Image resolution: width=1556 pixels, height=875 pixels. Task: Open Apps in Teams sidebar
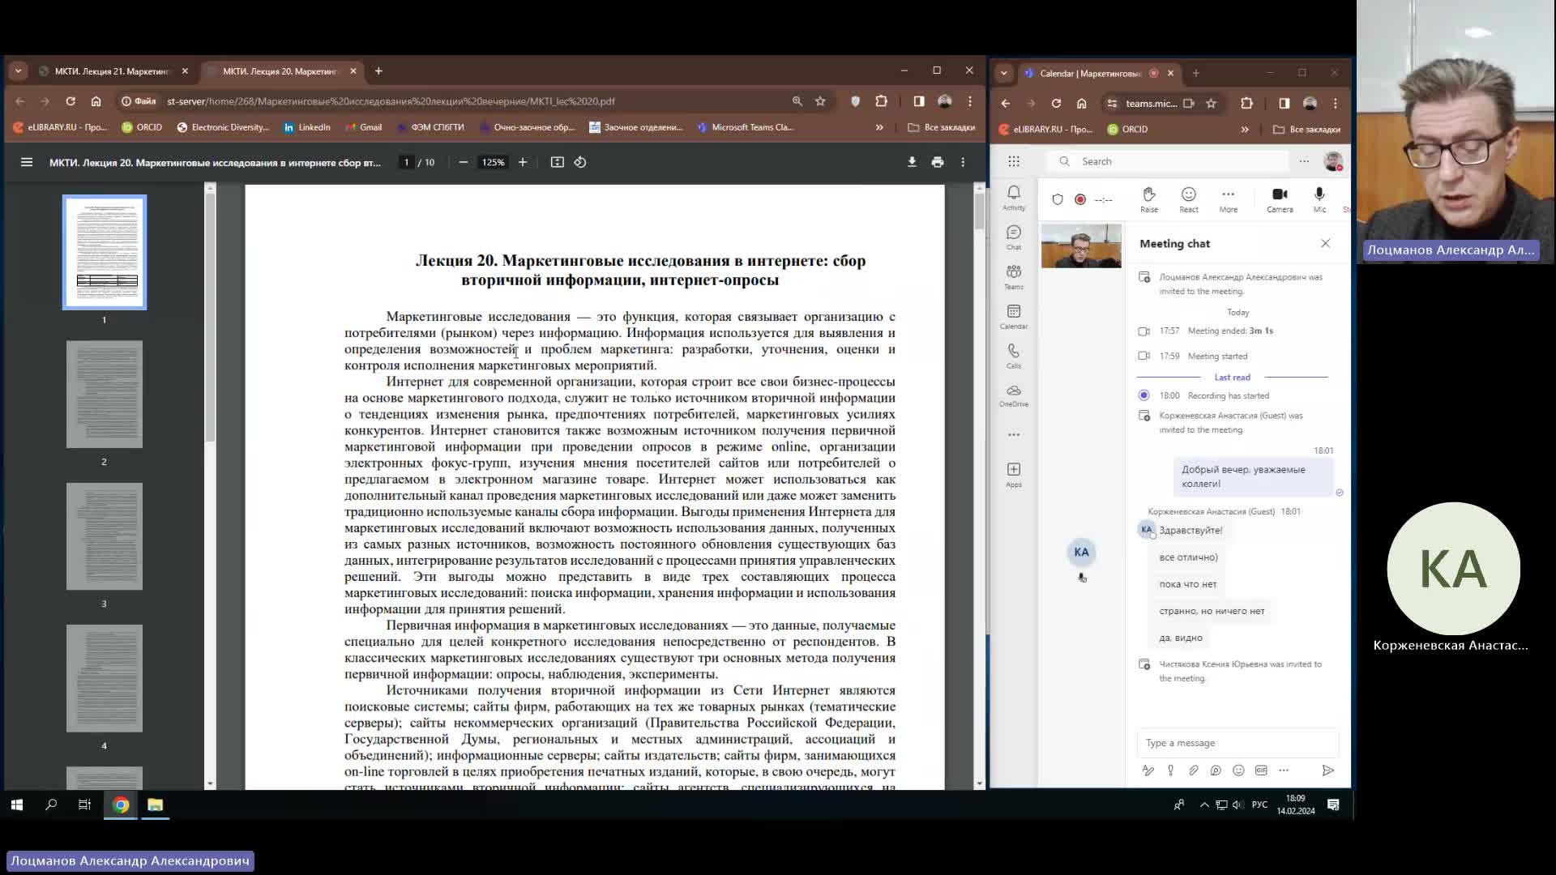click(x=1014, y=474)
